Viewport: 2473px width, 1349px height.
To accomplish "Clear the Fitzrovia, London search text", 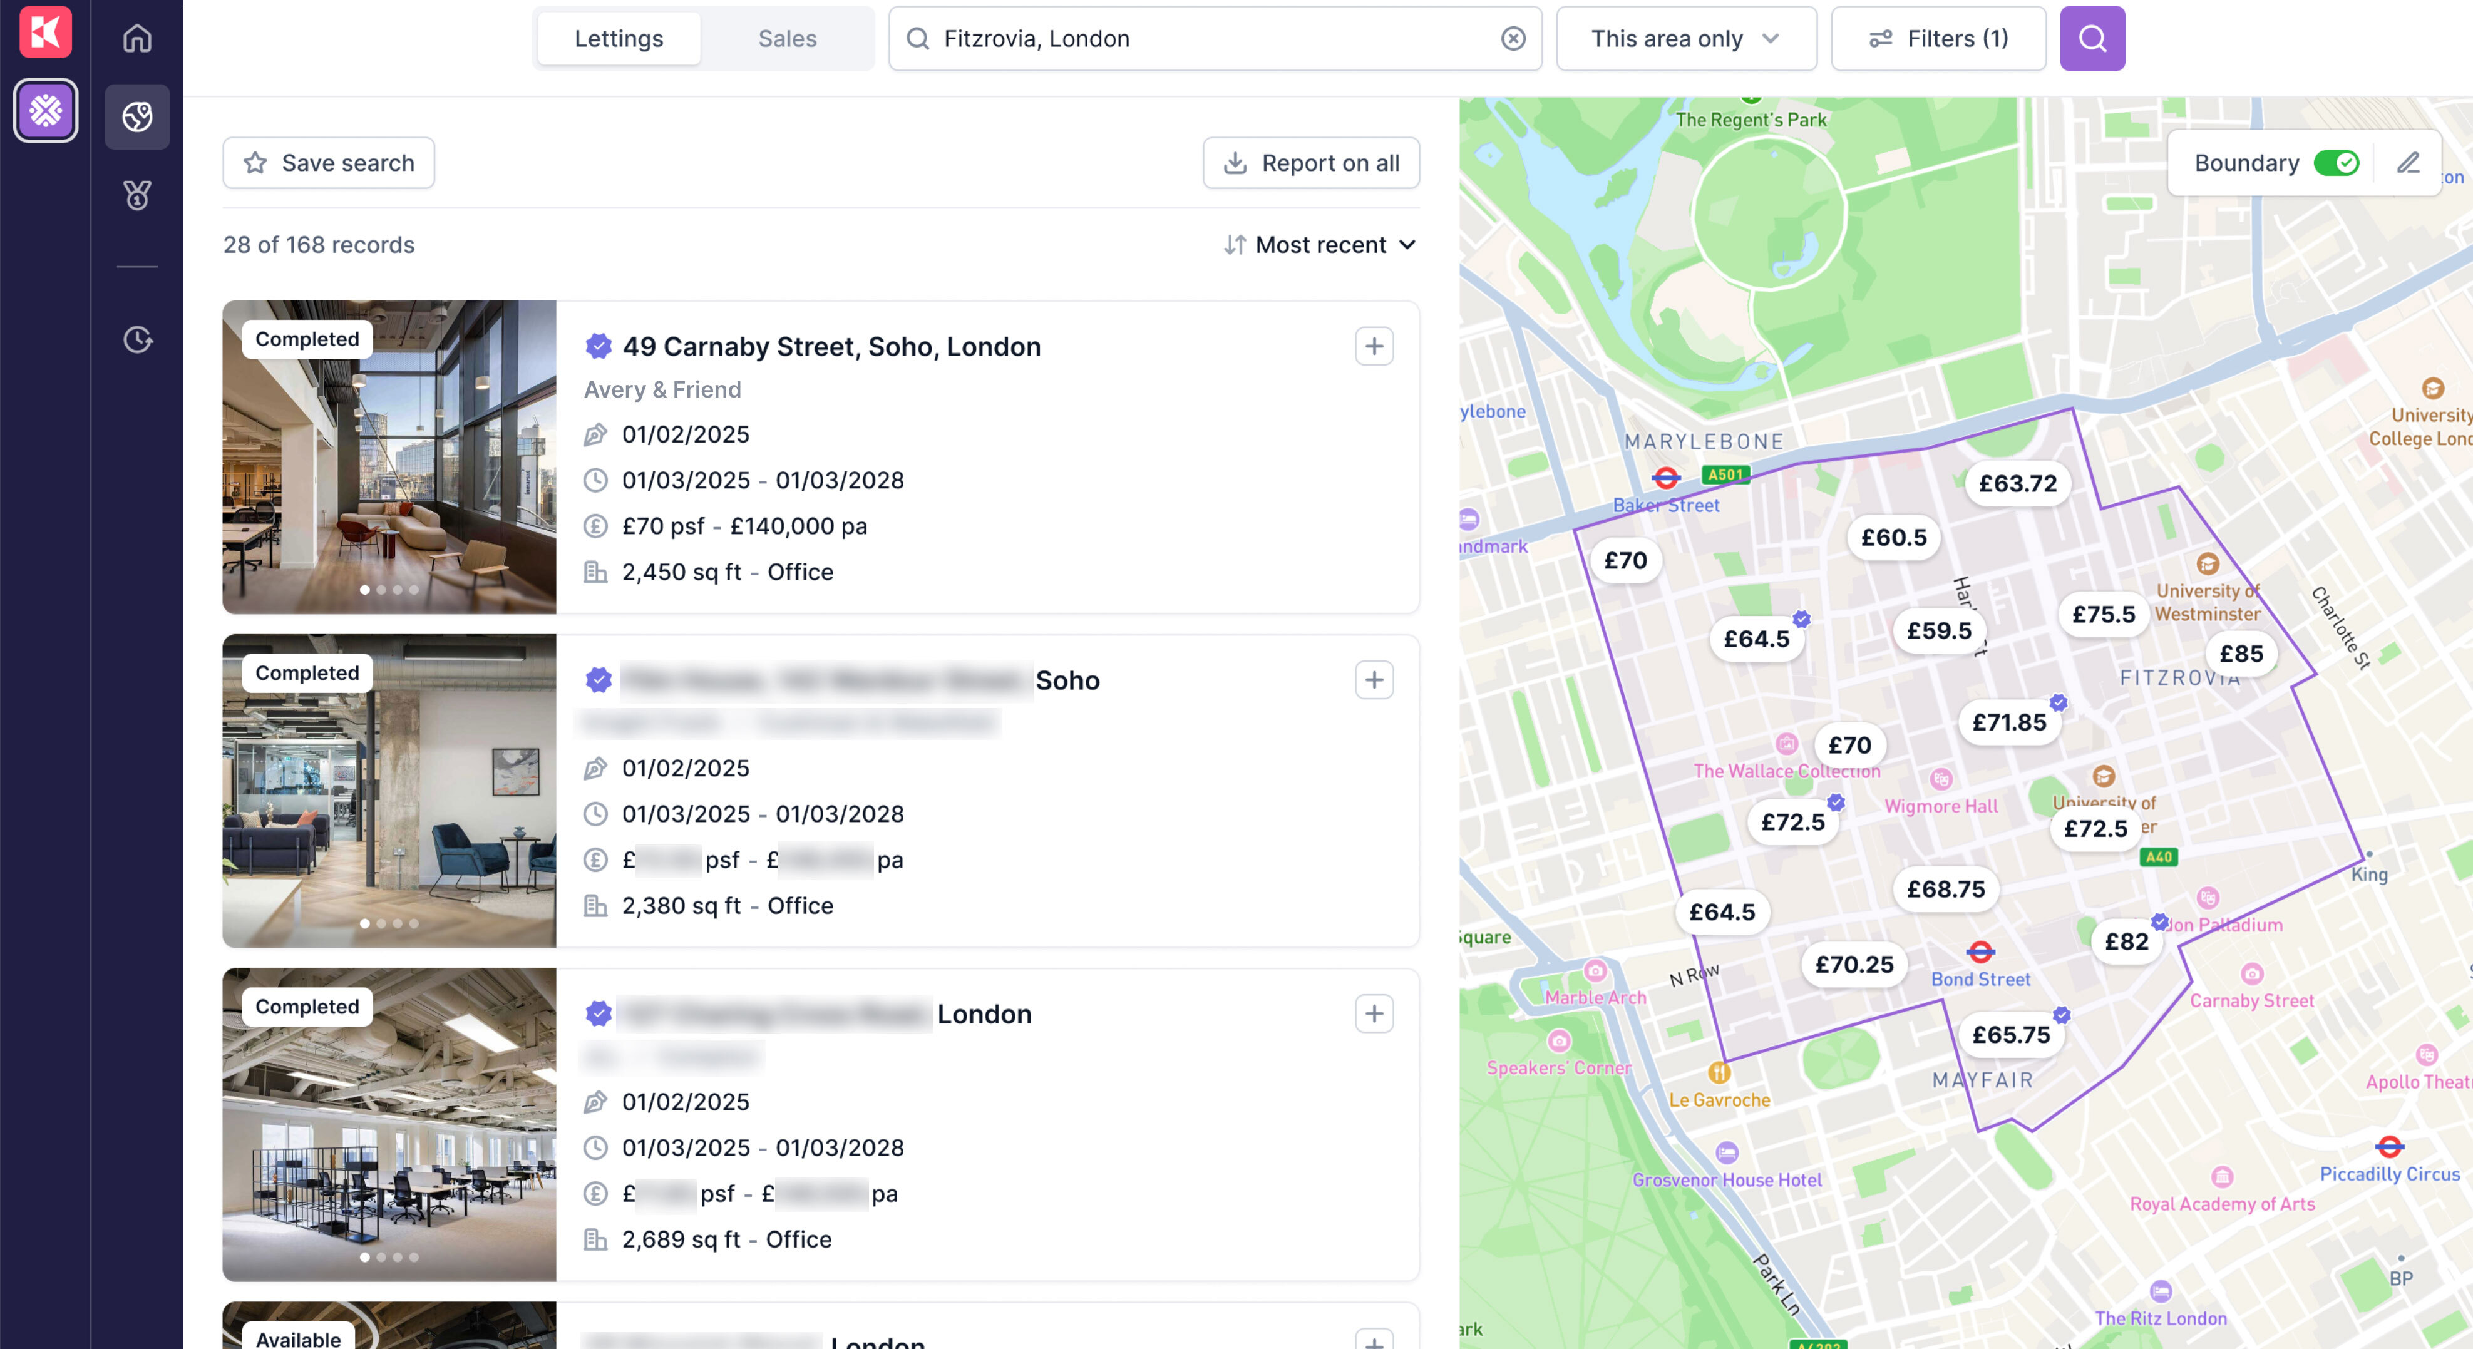I will tap(1513, 38).
